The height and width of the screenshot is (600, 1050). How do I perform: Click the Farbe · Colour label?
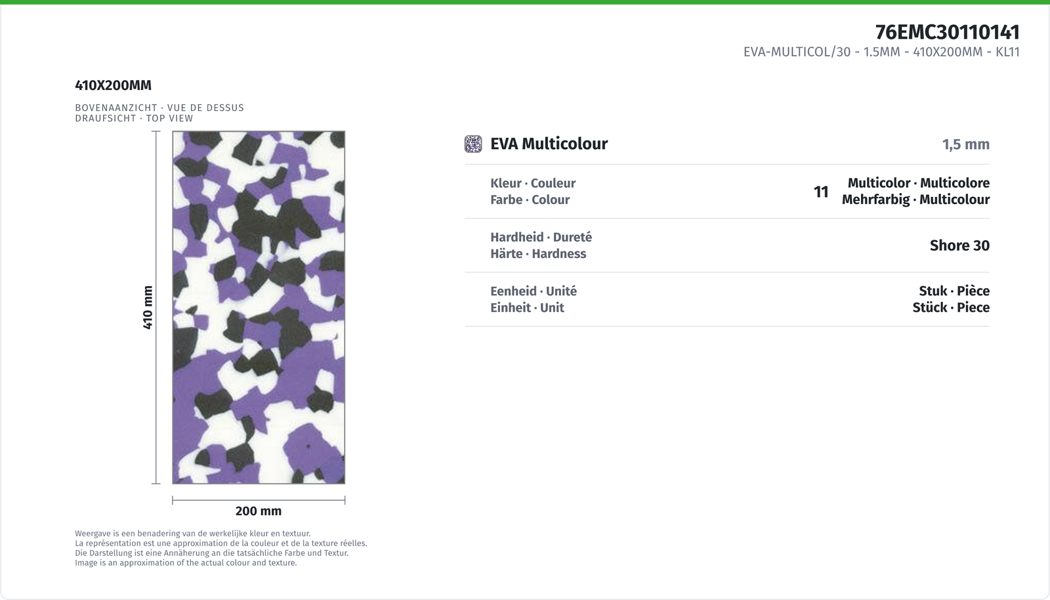pos(530,200)
